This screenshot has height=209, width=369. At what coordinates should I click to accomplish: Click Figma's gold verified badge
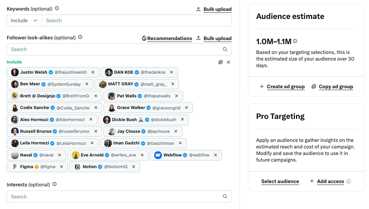click(x=36, y=167)
